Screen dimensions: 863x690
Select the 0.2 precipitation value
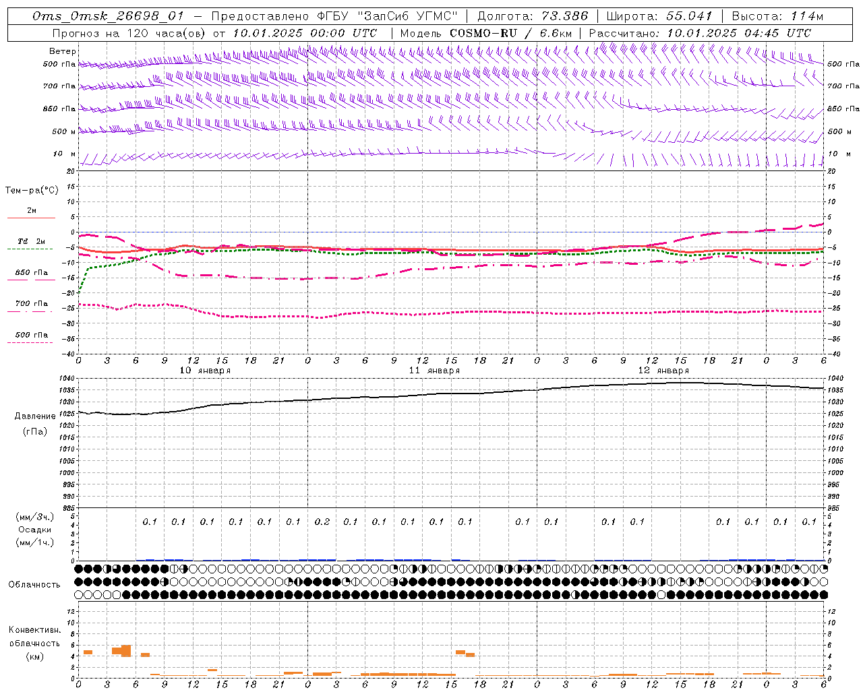[x=322, y=522]
